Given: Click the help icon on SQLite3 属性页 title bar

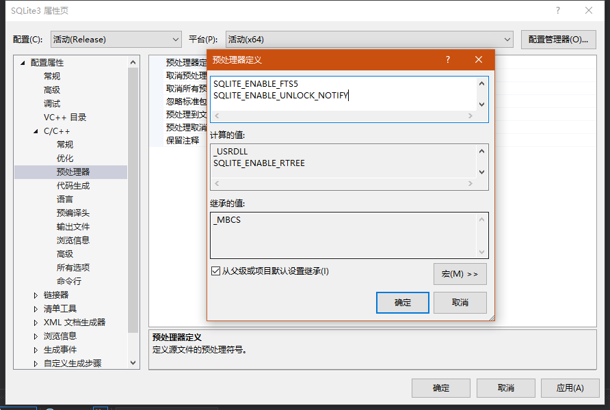Looking at the screenshot, I should click(x=559, y=10).
